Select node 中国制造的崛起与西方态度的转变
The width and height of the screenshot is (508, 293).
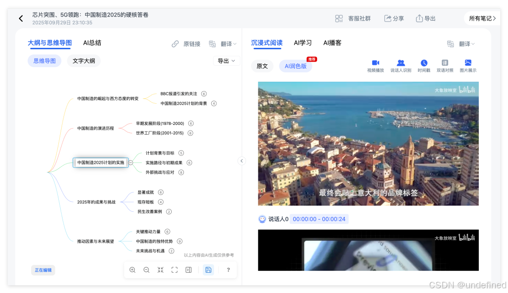pyautogui.click(x=108, y=98)
